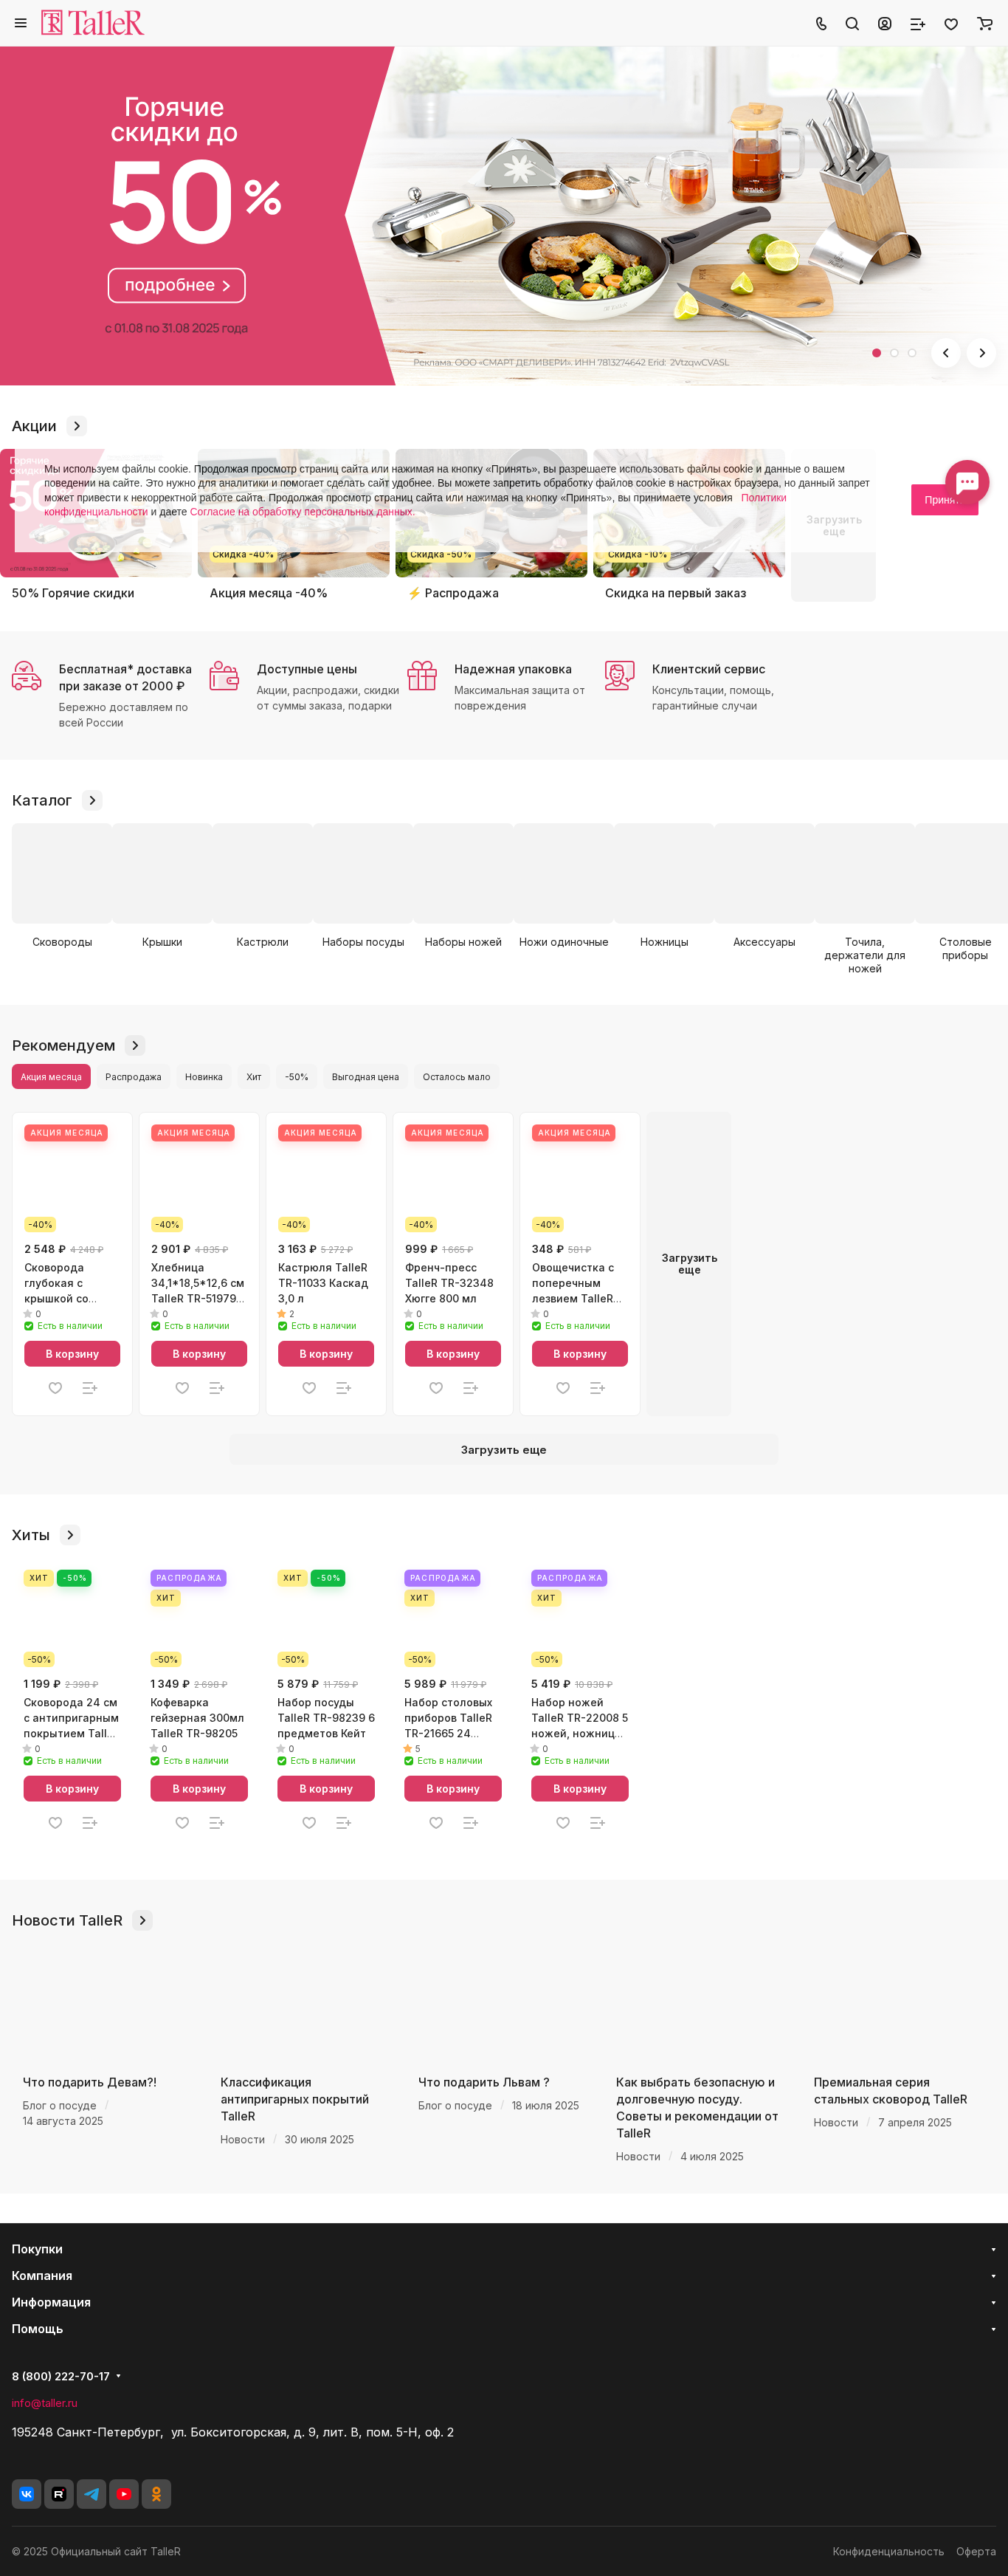Open the Акция месяца -40% promo card
Viewport: 1008px width, 2576px height.
pyautogui.click(x=293, y=524)
